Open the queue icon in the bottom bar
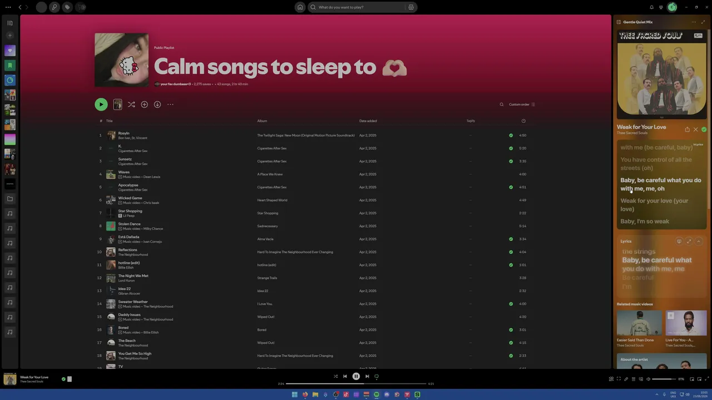Viewport: 712px width, 400px height. tap(634, 379)
